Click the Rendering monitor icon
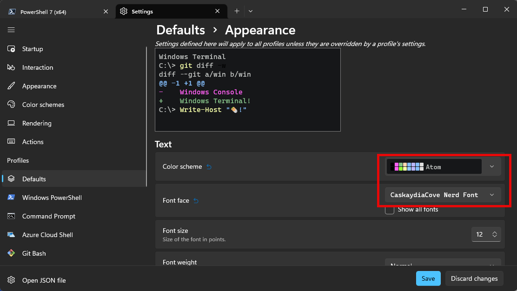This screenshot has width=517, height=291. coord(11,123)
